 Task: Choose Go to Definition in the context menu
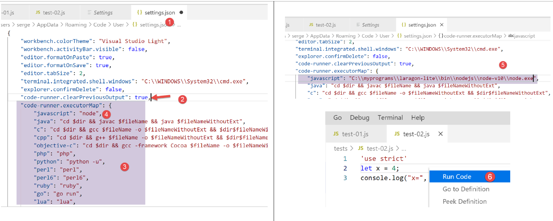point(466,189)
